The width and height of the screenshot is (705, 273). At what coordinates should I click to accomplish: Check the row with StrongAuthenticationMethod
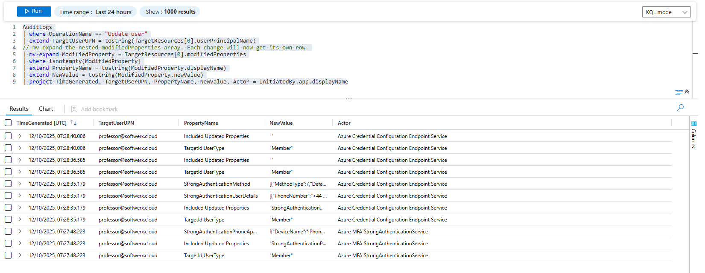pyautogui.click(x=8, y=184)
